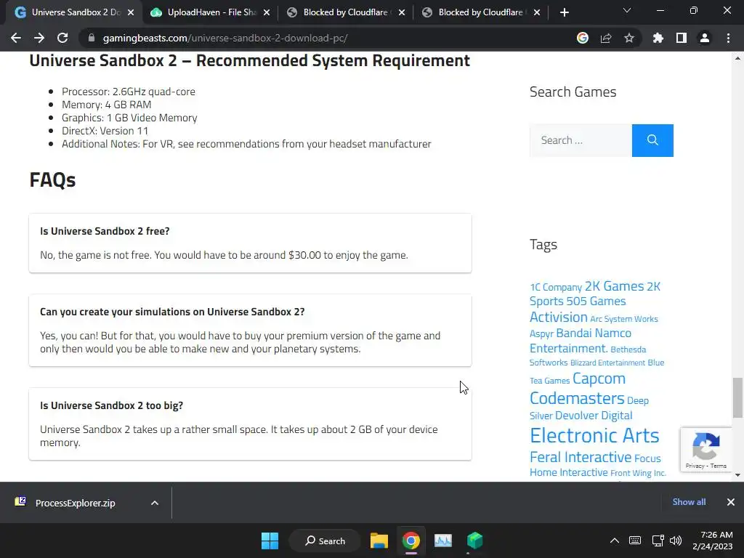Click the volume speaker tray icon
The image size is (744, 558).
point(676,541)
